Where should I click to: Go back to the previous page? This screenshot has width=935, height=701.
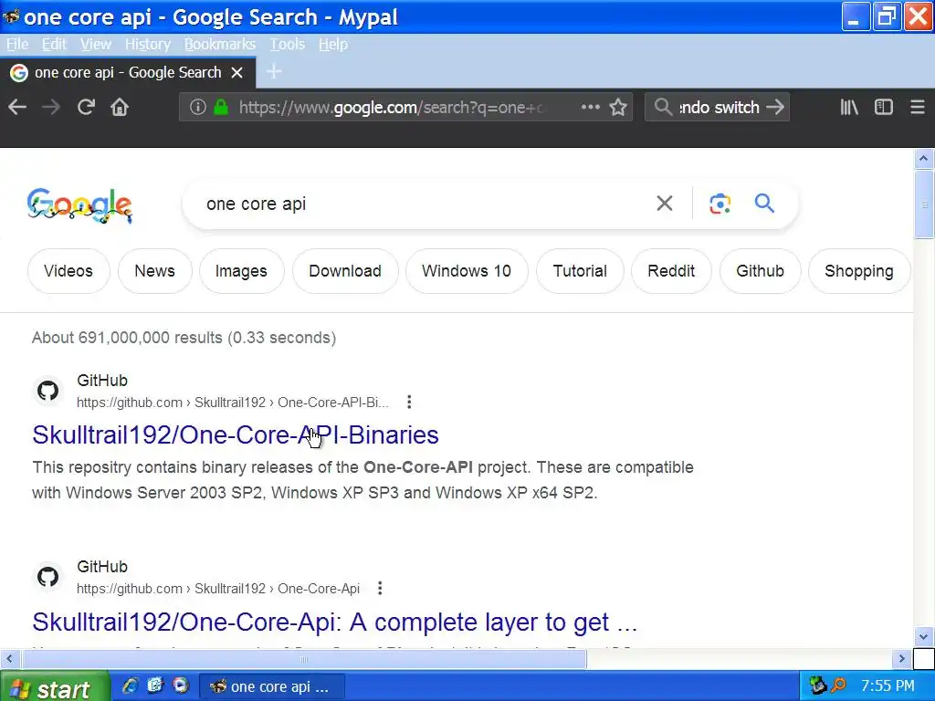18,108
